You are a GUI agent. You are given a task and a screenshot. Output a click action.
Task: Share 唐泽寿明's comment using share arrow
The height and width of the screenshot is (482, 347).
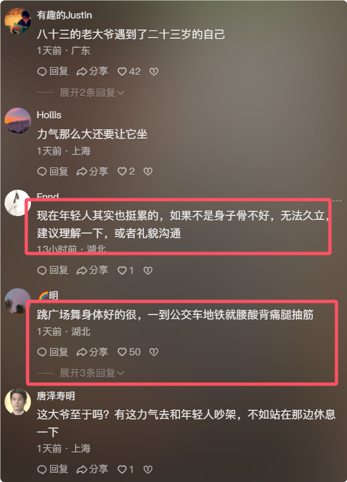coord(92,469)
